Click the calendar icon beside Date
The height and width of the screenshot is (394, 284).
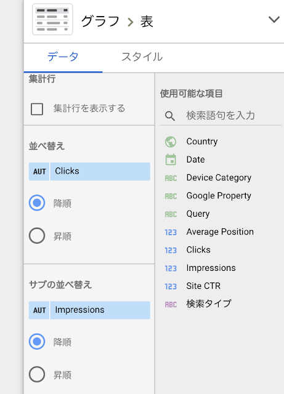[171, 159]
